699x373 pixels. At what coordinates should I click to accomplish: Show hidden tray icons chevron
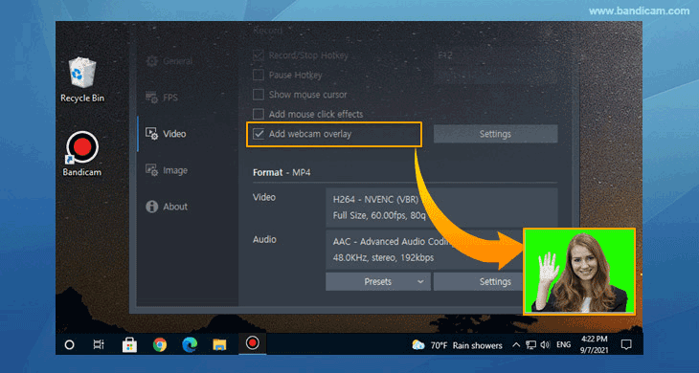pos(516,345)
